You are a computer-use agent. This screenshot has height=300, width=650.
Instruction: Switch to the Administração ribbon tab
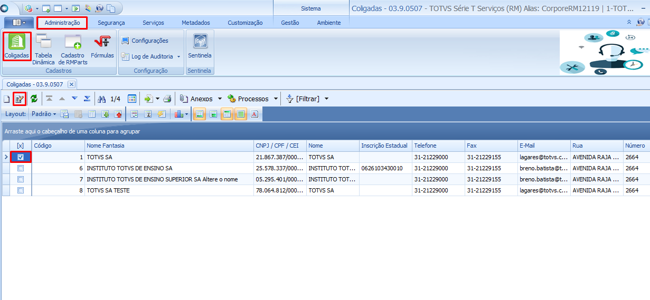[62, 23]
